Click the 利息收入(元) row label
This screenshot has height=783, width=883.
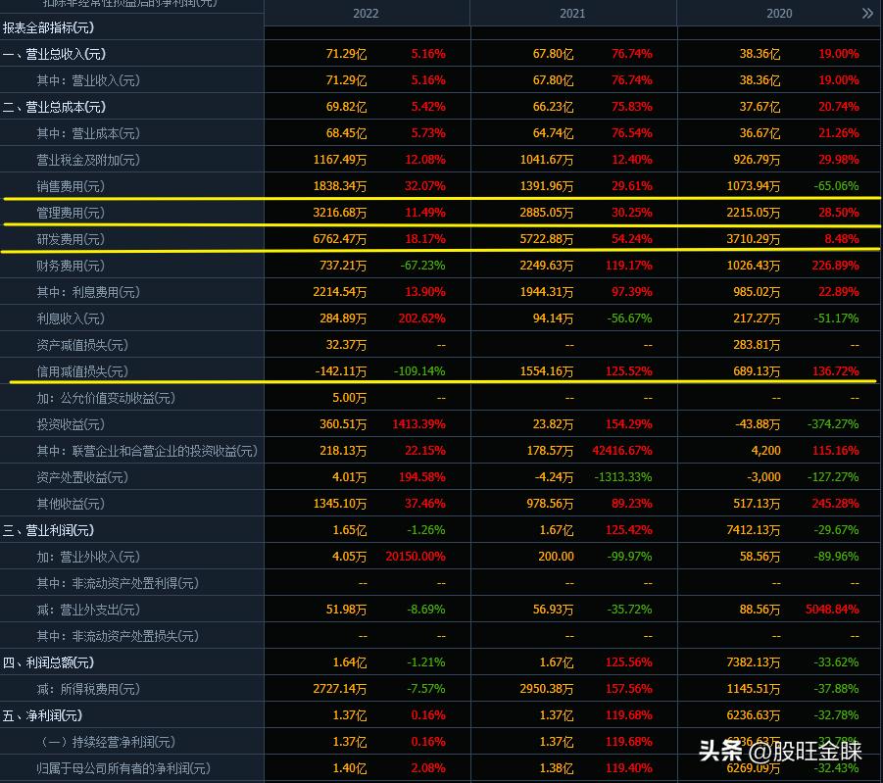click(x=71, y=318)
